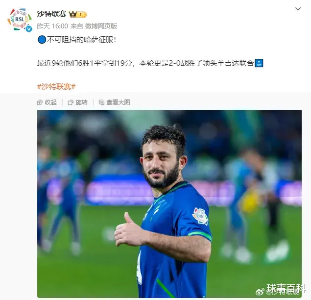Image resolution: width=311 pixels, height=300 pixels.
Task: Click the 球事百科 watermark text
Action: [286, 288]
